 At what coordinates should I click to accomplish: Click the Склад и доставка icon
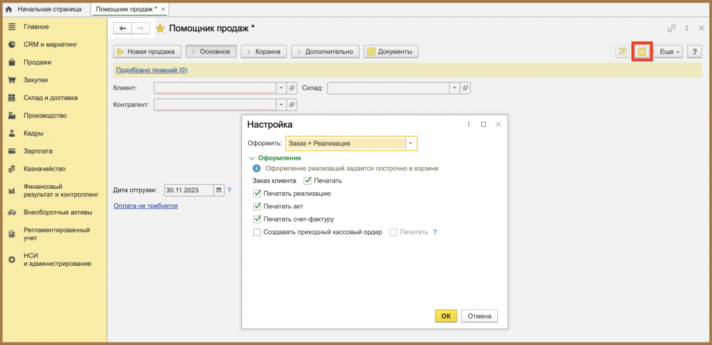tap(13, 98)
